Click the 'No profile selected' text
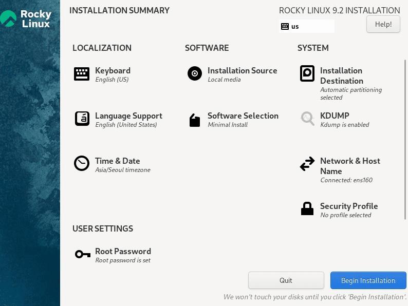Viewport: 408px width, 306px height. click(345, 215)
